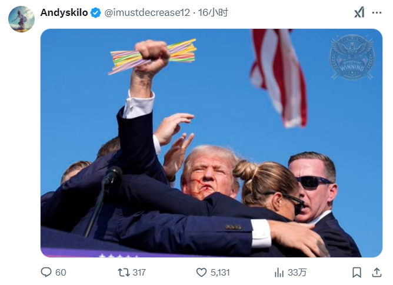Viewport: 393px width, 285px height.
Task: Open Andyskilo's profile avatar picture
Action: click(x=21, y=19)
